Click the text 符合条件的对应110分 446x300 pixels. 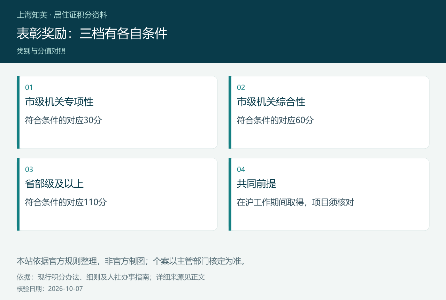pyautogui.click(x=66, y=202)
